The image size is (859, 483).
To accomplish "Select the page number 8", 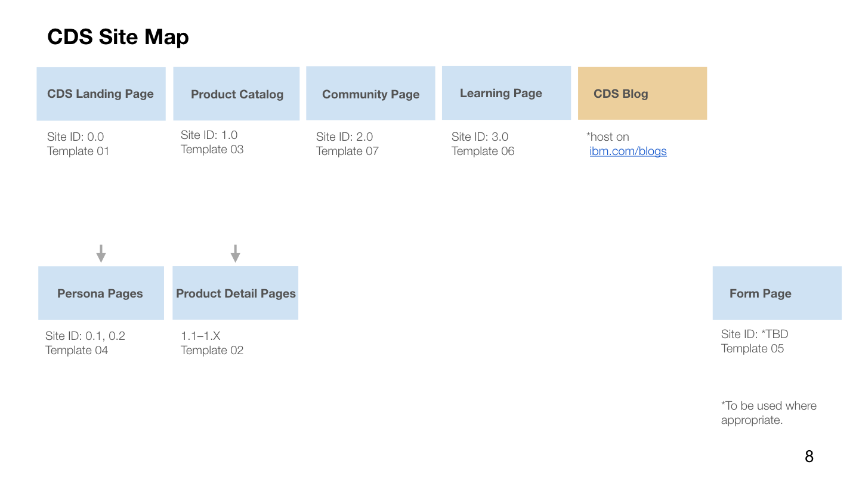I will (x=809, y=457).
